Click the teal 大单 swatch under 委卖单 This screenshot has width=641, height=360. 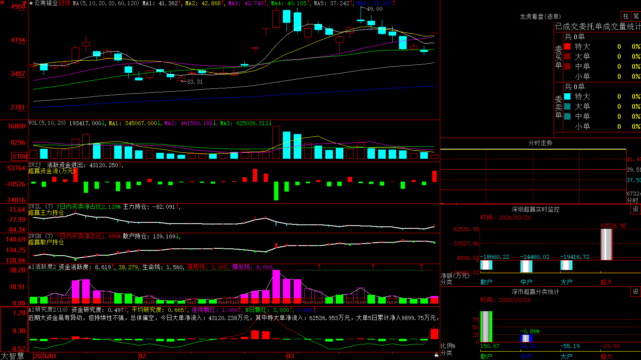coord(567,106)
